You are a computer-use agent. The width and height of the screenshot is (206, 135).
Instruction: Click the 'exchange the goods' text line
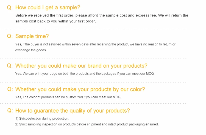pos(31,50)
